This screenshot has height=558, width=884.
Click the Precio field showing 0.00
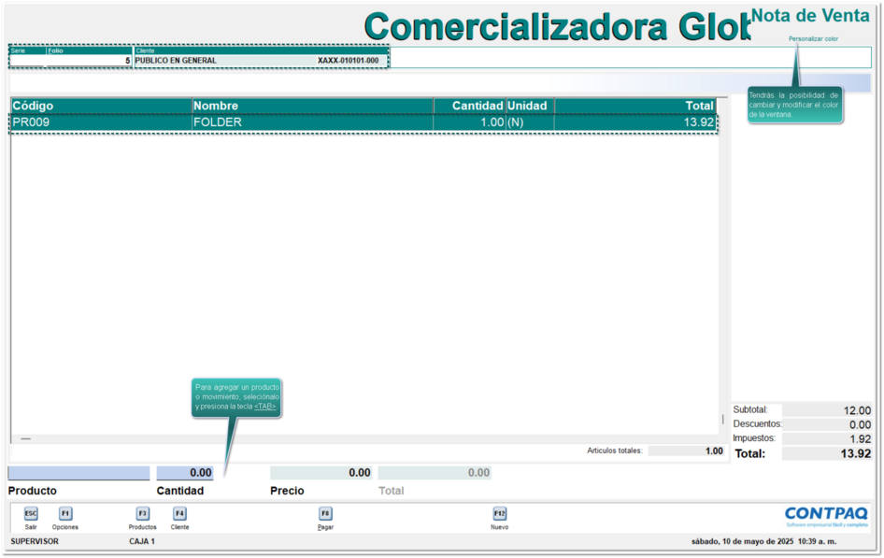(x=321, y=473)
